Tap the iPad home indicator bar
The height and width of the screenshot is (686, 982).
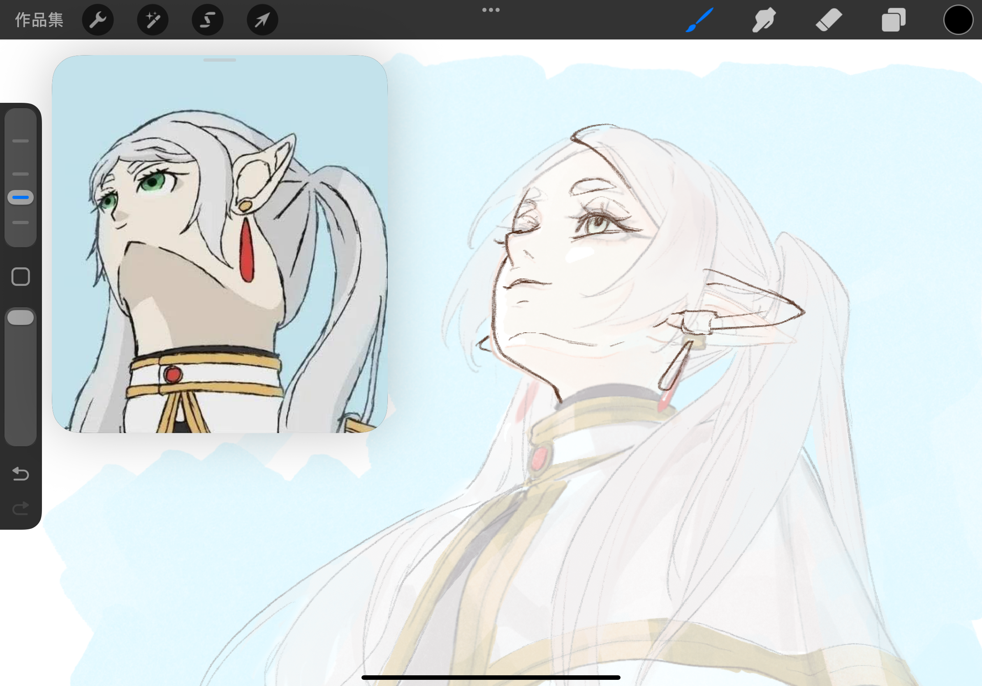(x=491, y=677)
